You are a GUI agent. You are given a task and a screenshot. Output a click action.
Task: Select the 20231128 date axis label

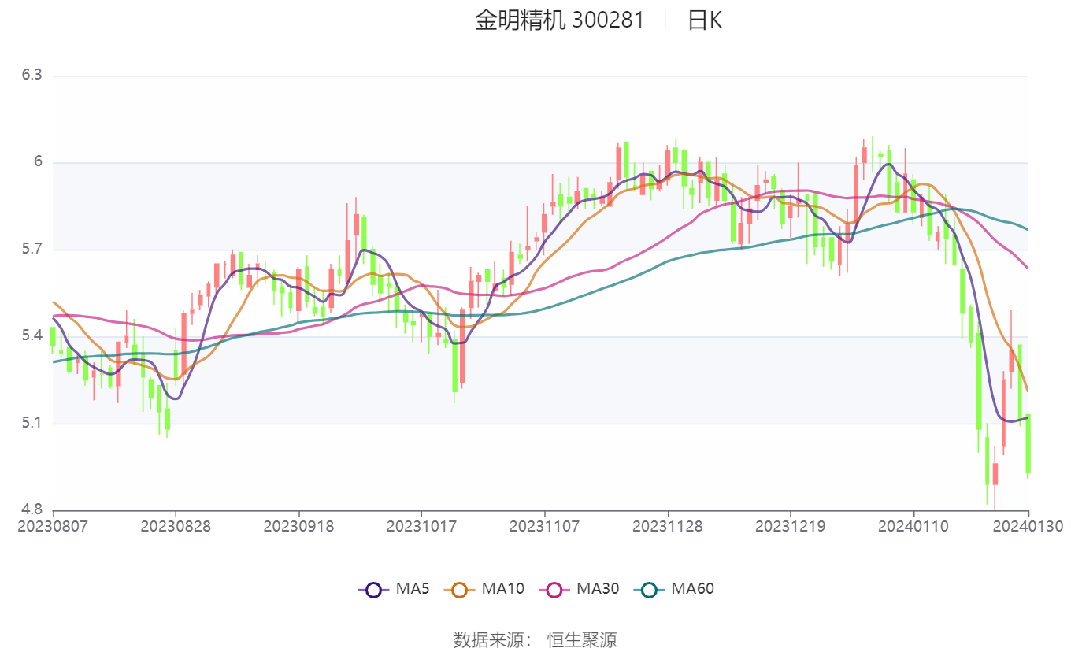click(668, 526)
